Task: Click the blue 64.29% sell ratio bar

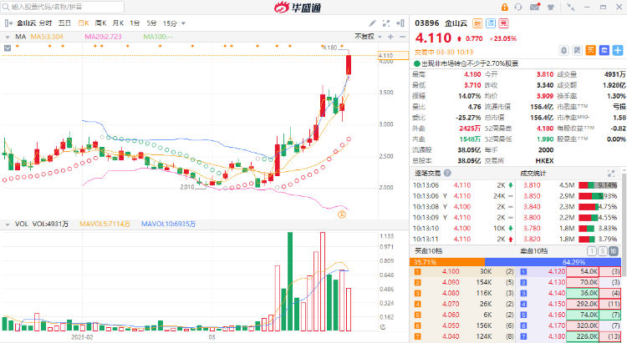Action: point(553,262)
